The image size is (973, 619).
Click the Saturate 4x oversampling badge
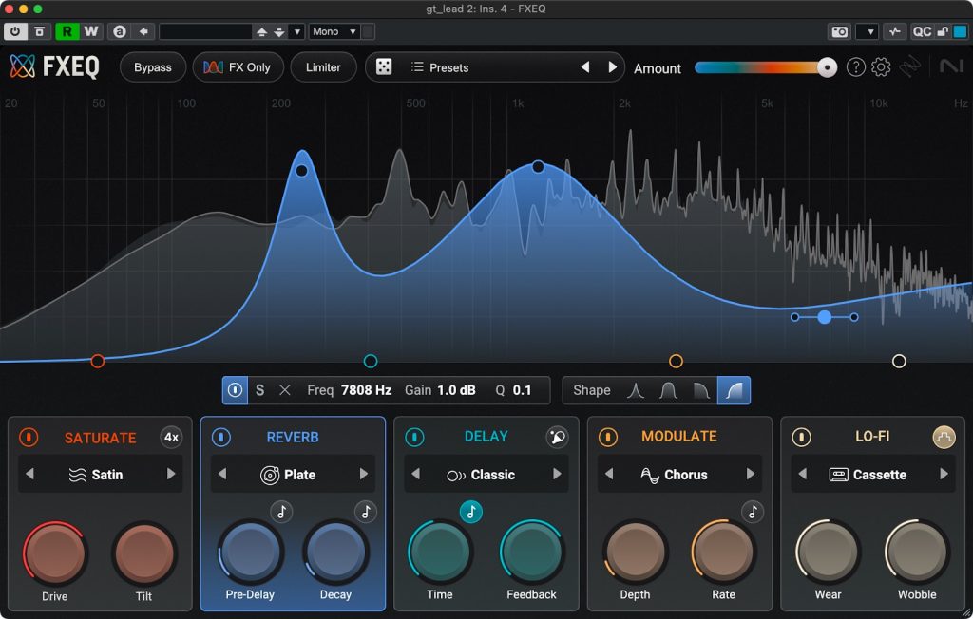coord(171,438)
